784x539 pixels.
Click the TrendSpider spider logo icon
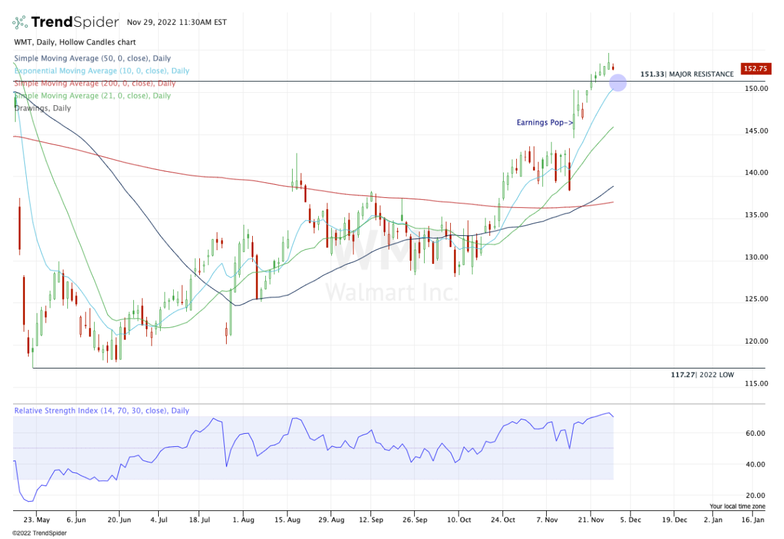click(x=20, y=22)
